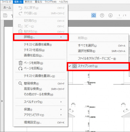
Task: Go to next page with down arrow
Action: [111, 16]
